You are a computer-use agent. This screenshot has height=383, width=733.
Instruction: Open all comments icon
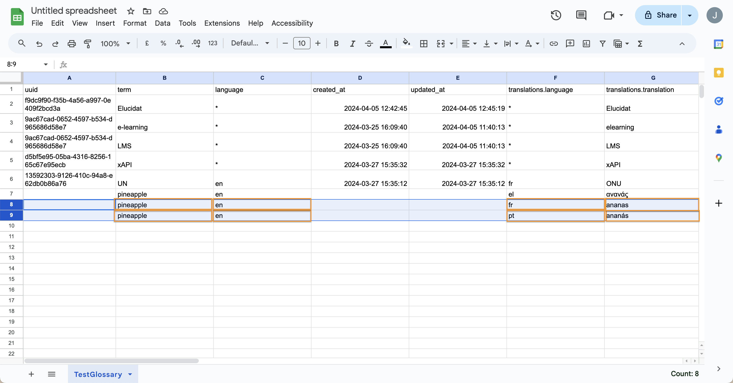click(581, 15)
